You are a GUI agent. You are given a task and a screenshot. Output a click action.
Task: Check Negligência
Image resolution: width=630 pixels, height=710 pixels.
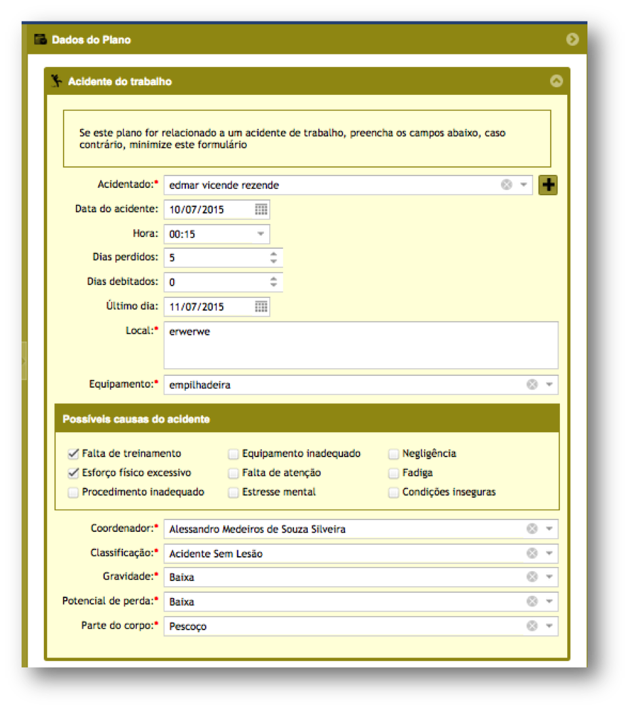[394, 454]
